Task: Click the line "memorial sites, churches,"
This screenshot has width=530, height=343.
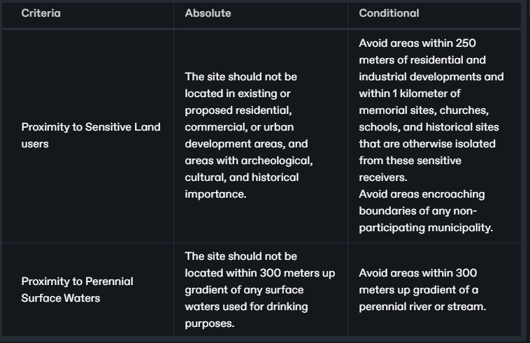Action: pyautogui.click(x=424, y=110)
